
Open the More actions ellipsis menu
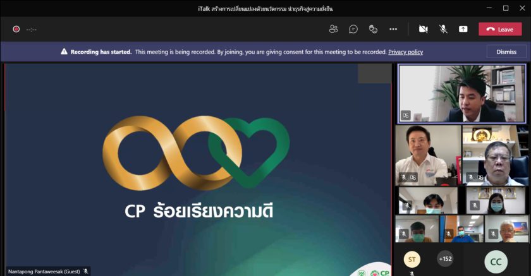393,29
